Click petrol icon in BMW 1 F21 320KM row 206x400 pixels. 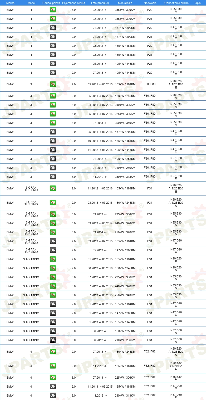click(53, 19)
